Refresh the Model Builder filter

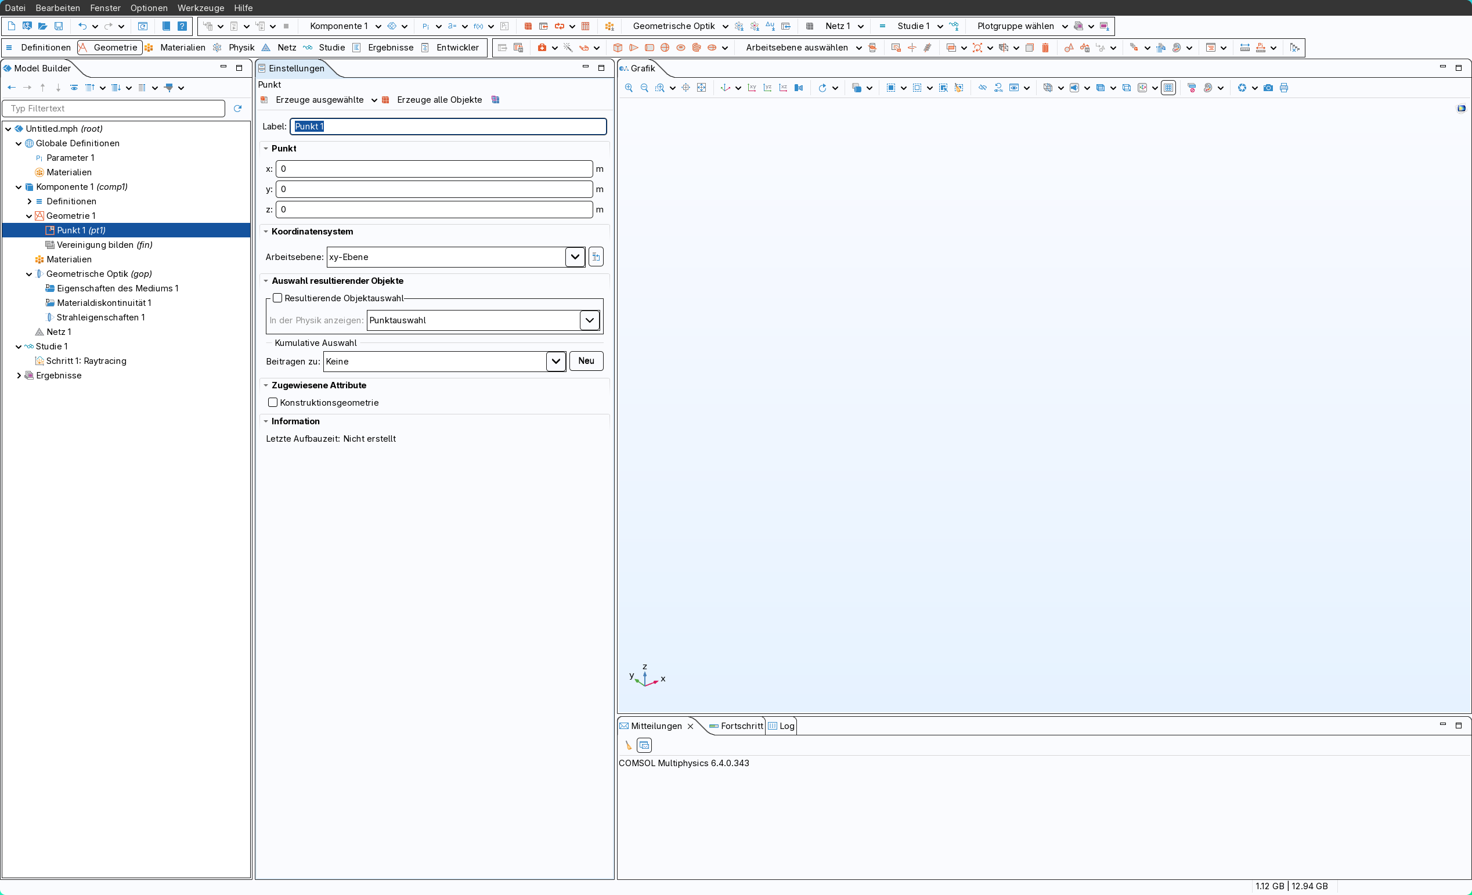[x=238, y=108]
